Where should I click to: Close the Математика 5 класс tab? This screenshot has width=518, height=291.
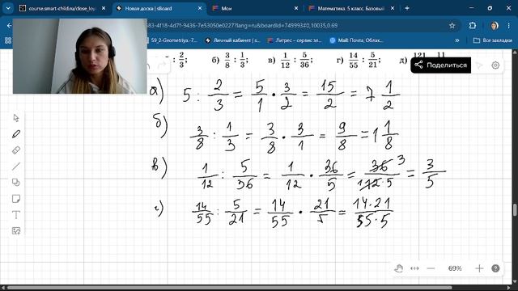[392, 8]
